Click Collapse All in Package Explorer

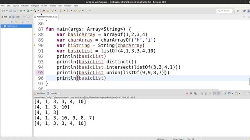pyautogui.click(x=12, y=22)
